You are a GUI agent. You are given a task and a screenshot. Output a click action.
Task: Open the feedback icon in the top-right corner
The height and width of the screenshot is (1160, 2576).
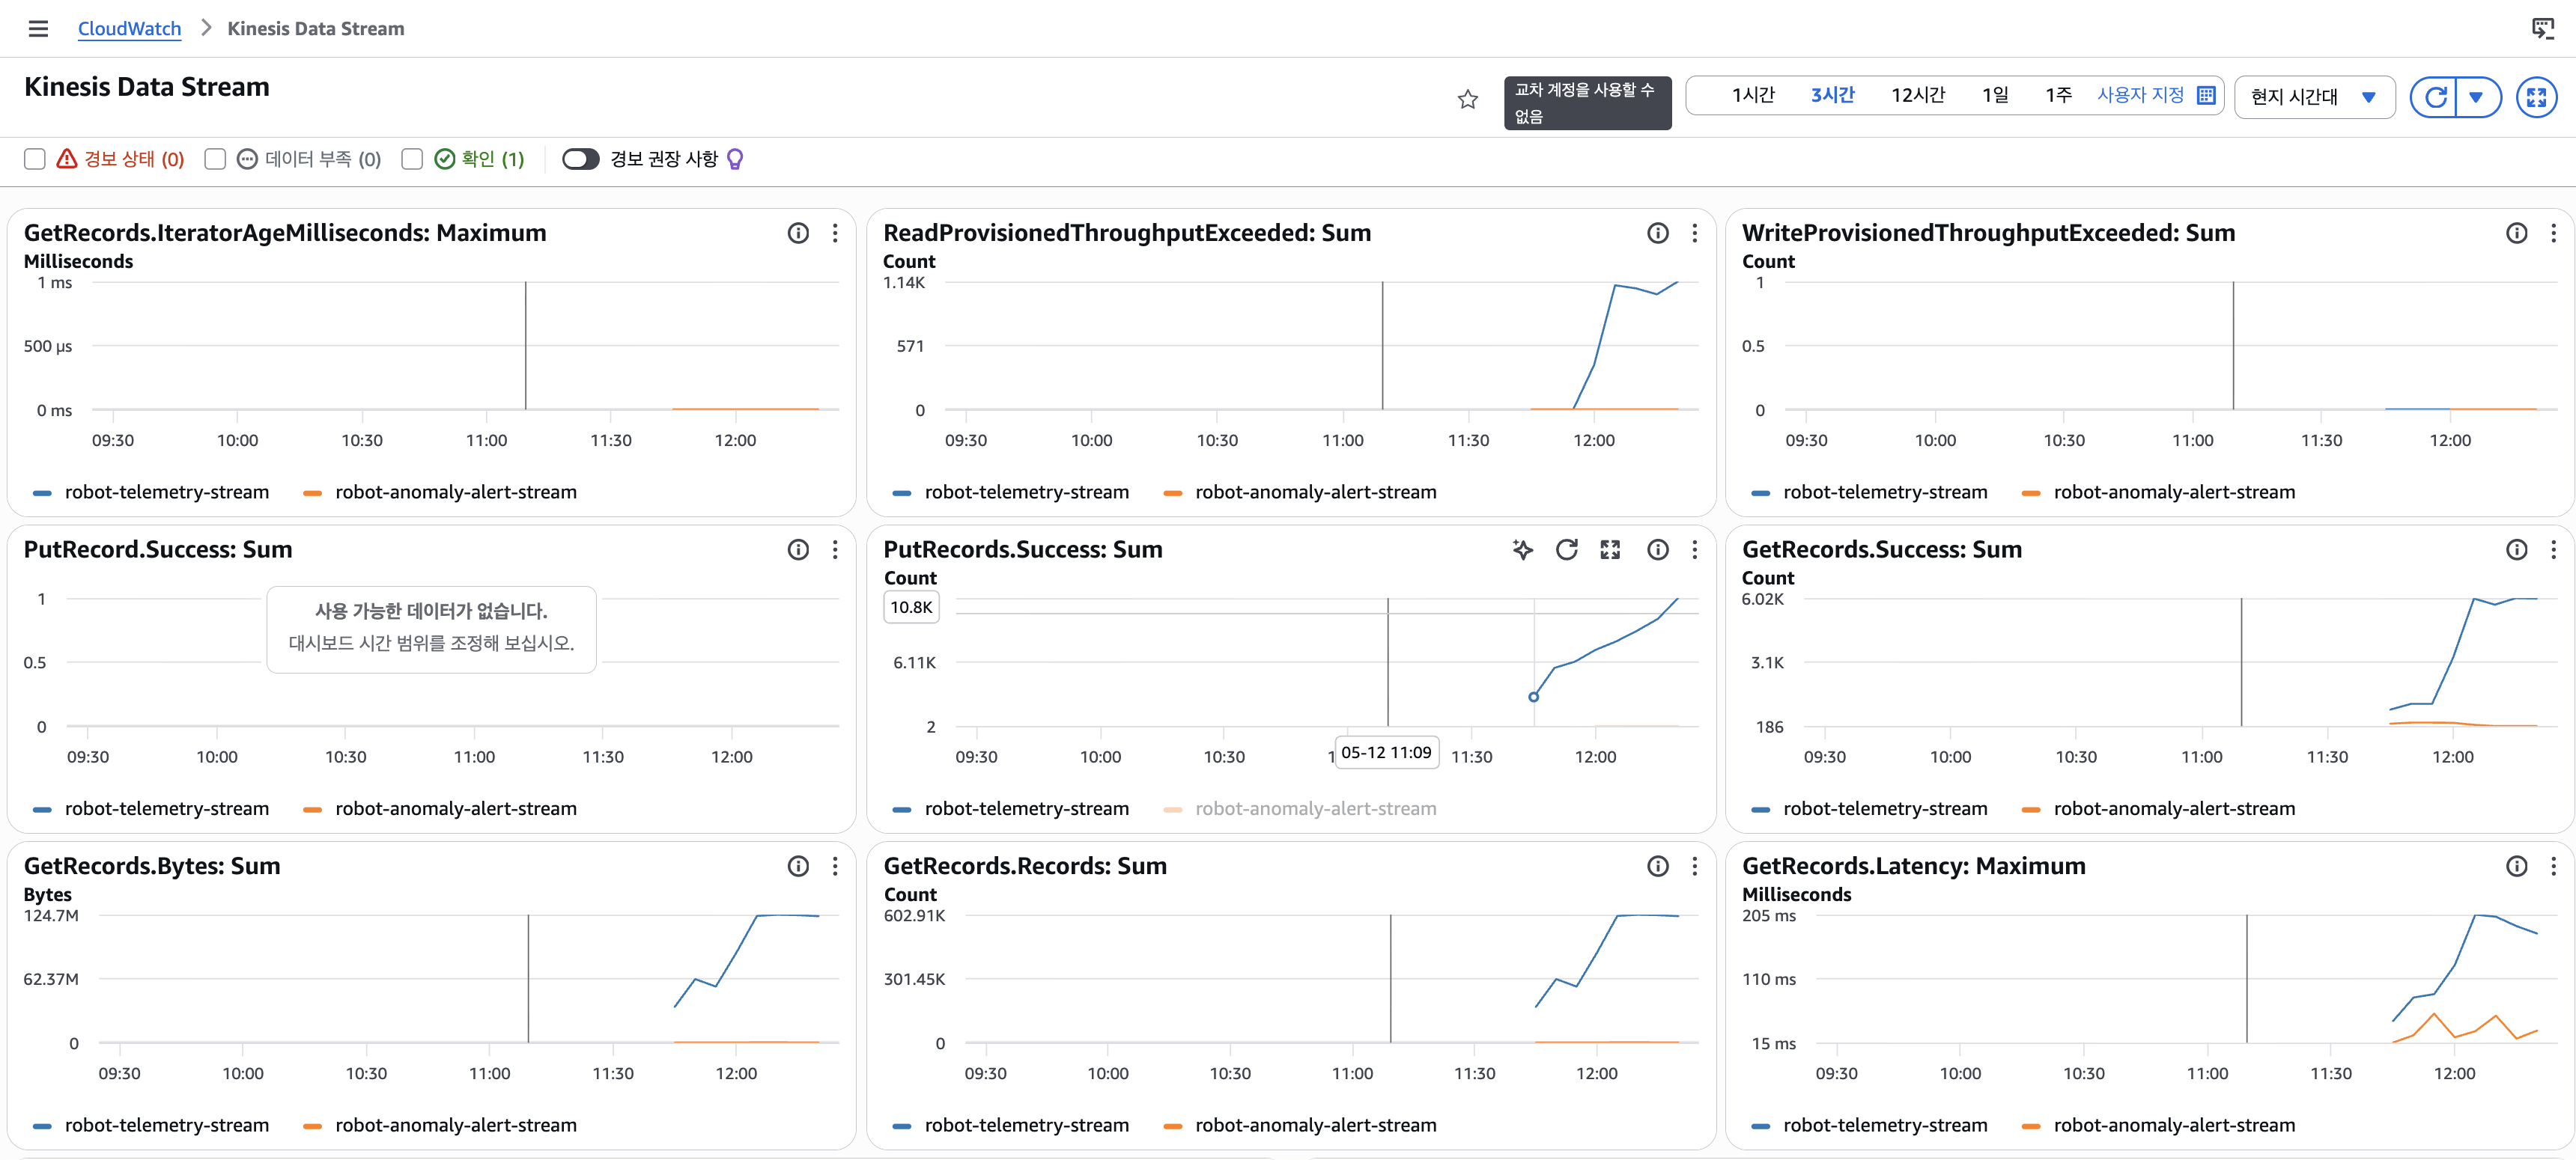pyautogui.click(x=2542, y=29)
